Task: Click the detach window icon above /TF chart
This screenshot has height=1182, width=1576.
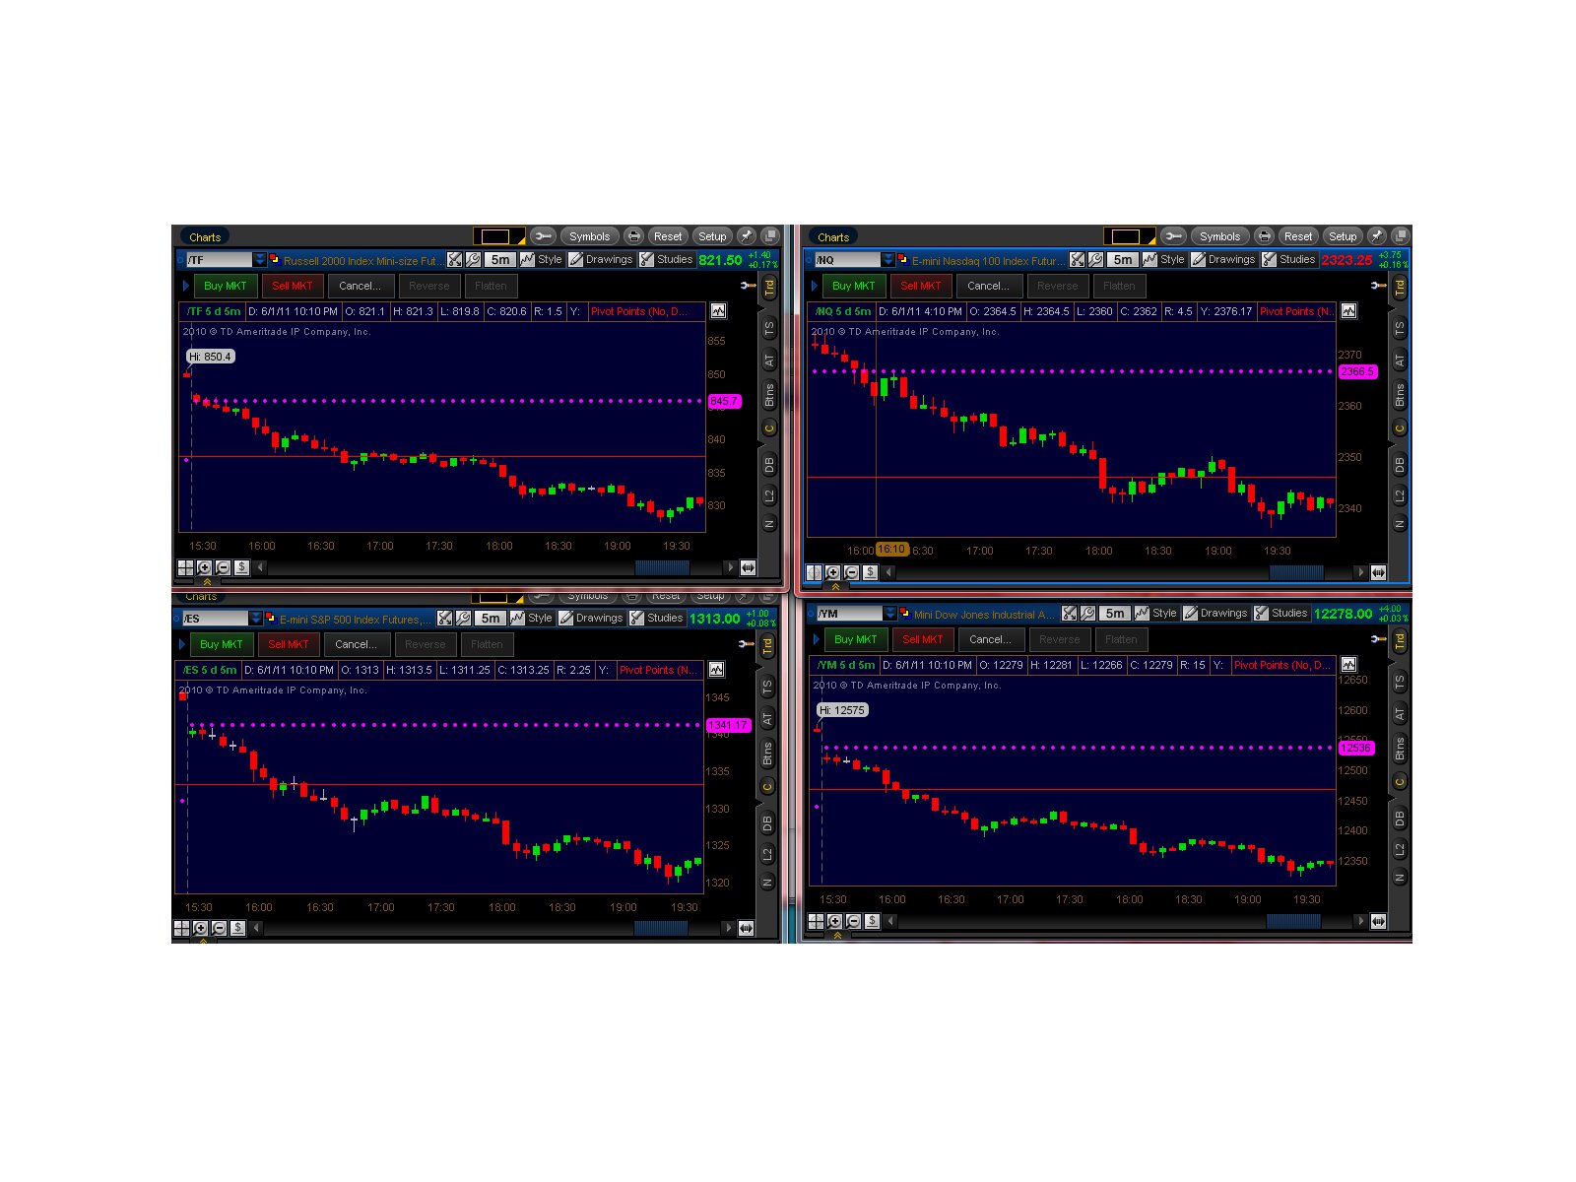Action: pos(770,236)
